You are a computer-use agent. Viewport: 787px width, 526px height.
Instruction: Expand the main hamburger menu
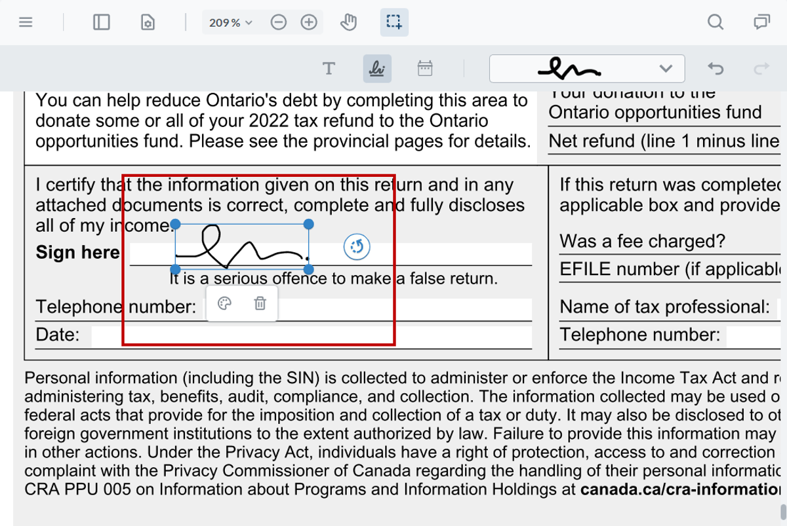pyautogui.click(x=25, y=22)
